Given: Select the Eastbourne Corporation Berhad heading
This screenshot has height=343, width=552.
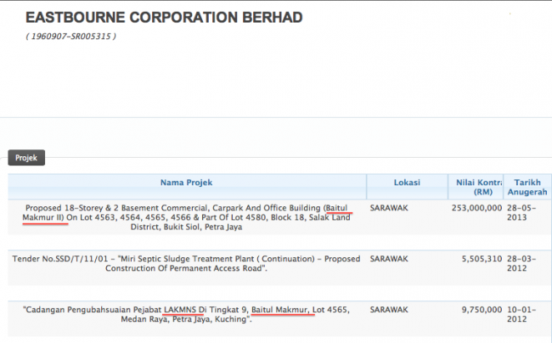Looking at the screenshot, I should 164,17.
